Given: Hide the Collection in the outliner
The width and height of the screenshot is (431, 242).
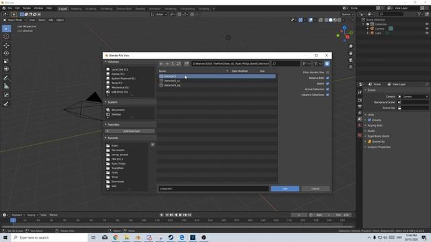Looking at the screenshot, I should tap(427, 24).
